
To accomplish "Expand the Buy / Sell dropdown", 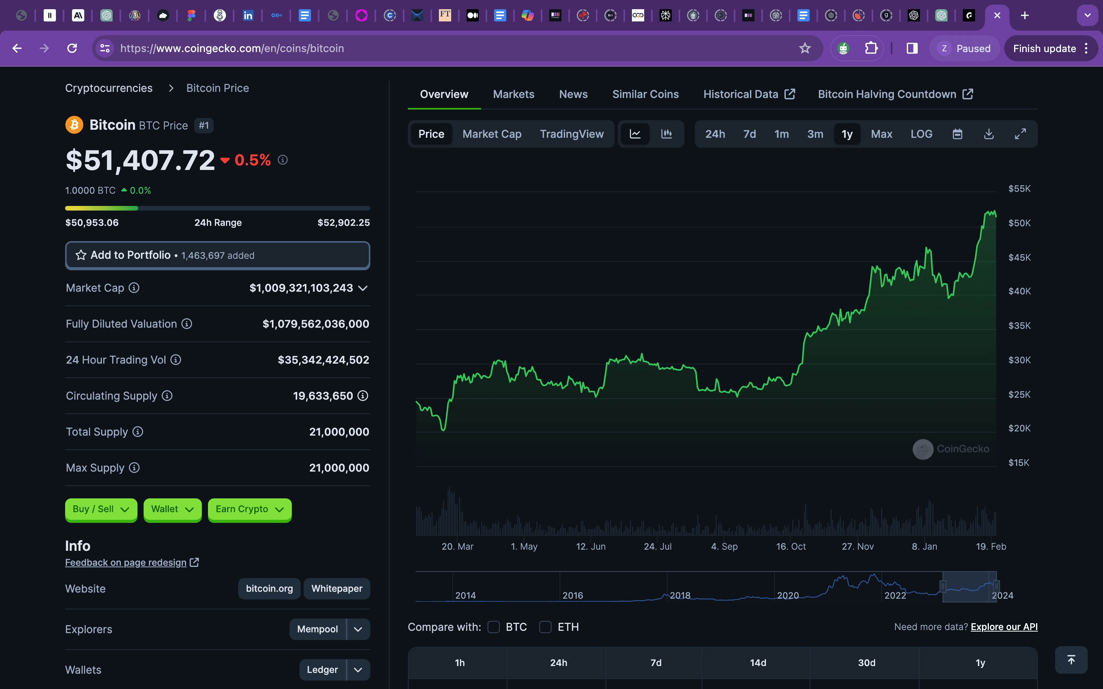I will pos(101,509).
